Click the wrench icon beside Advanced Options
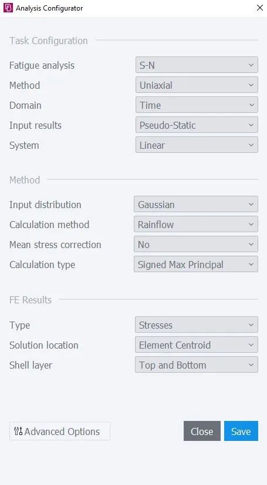This screenshot has height=485, width=267. 18,431
